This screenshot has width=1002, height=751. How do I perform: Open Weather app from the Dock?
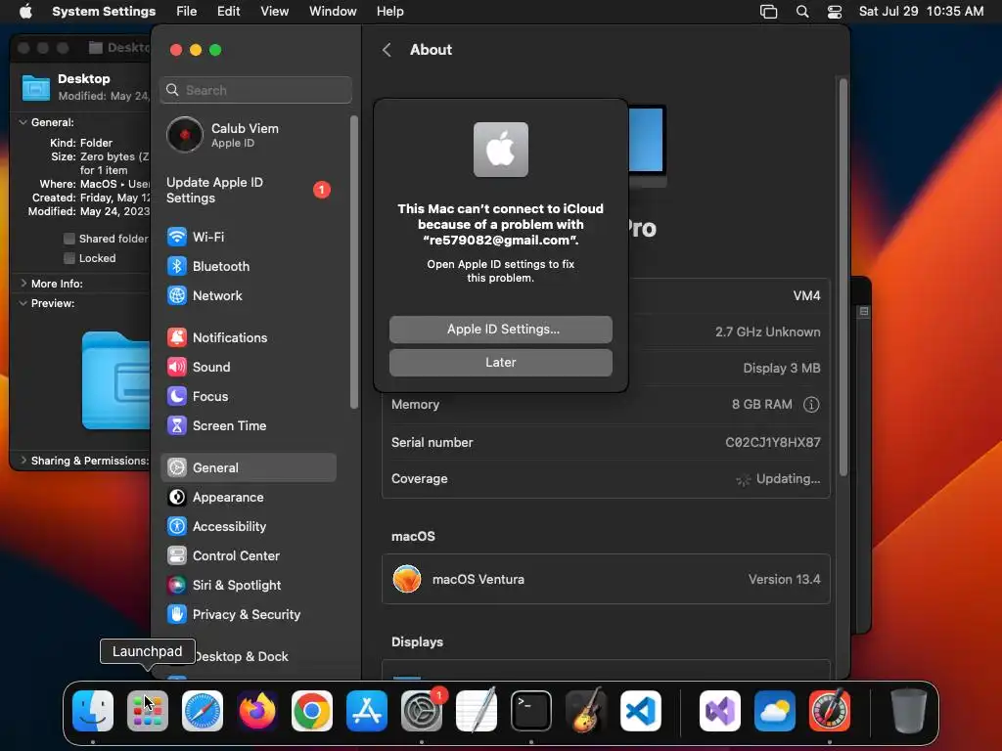775,711
